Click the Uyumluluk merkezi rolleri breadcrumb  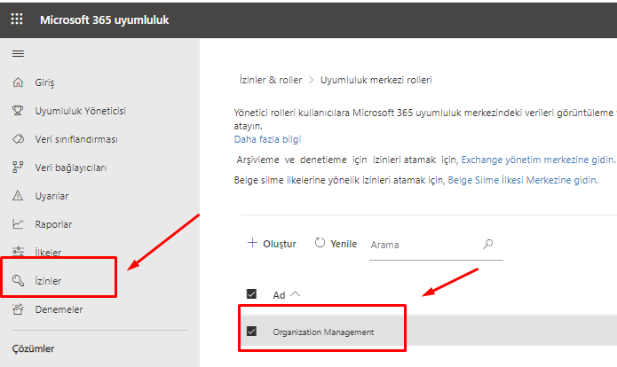pyautogui.click(x=376, y=80)
